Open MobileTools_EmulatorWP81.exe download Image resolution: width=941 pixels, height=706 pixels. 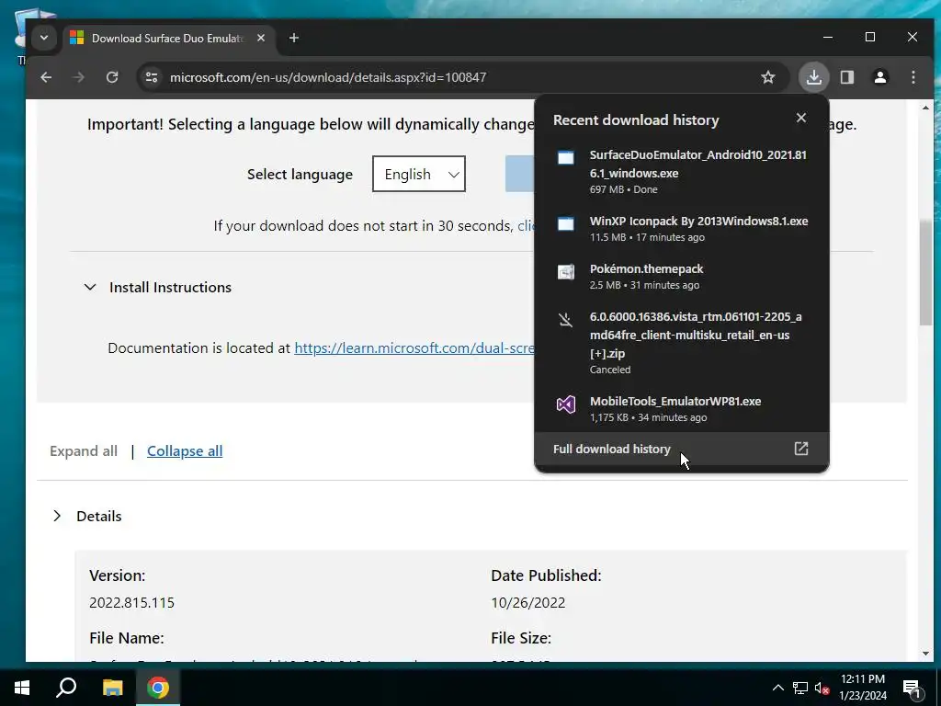[681, 408]
